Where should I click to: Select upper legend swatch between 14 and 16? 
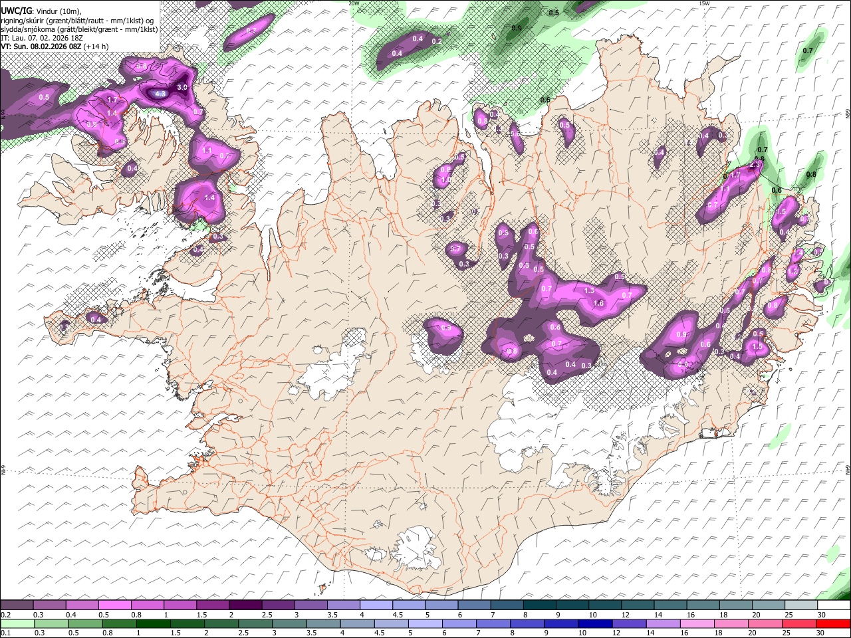tap(670, 605)
